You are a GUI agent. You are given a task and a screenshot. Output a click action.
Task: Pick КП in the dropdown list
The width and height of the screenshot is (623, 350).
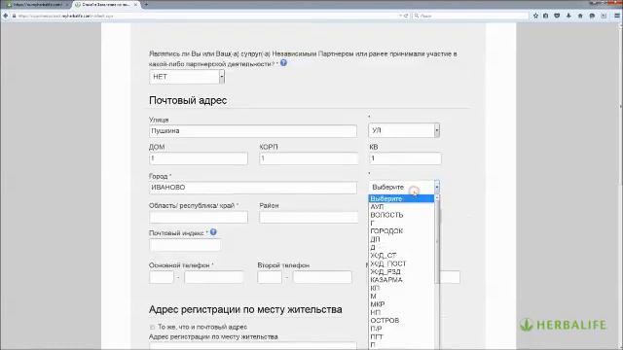coord(401,288)
